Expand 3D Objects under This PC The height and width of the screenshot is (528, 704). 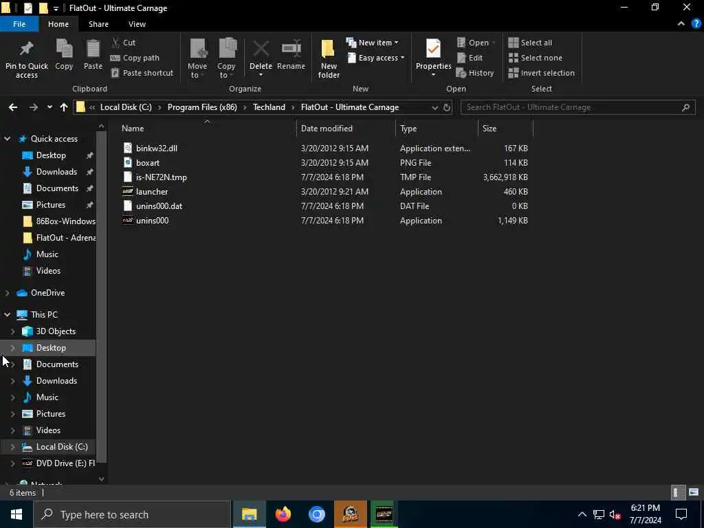[x=12, y=331]
